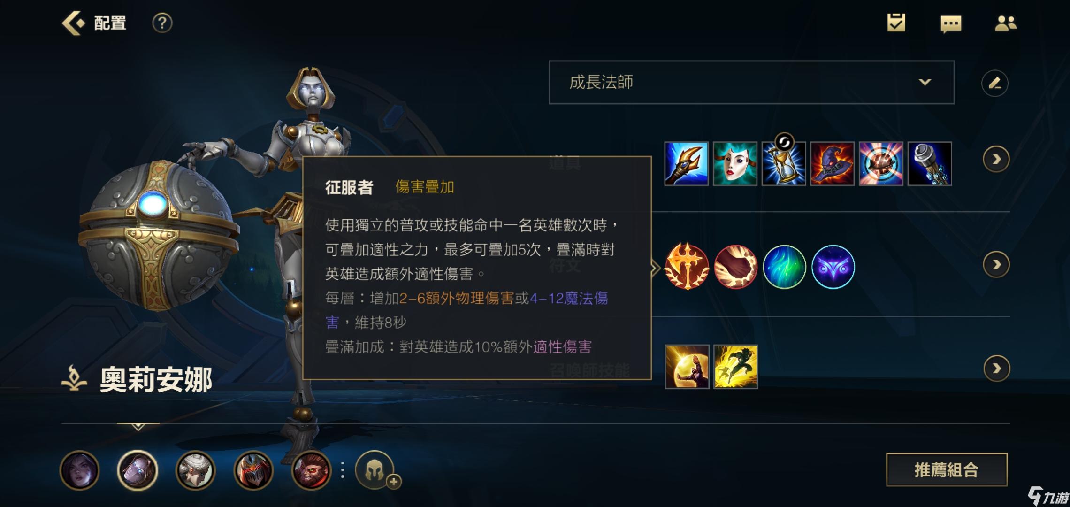Image resolution: width=1070 pixels, height=507 pixels.
Task: Select the Rabadon's Deathcap hat item
Action: point(832,163)
